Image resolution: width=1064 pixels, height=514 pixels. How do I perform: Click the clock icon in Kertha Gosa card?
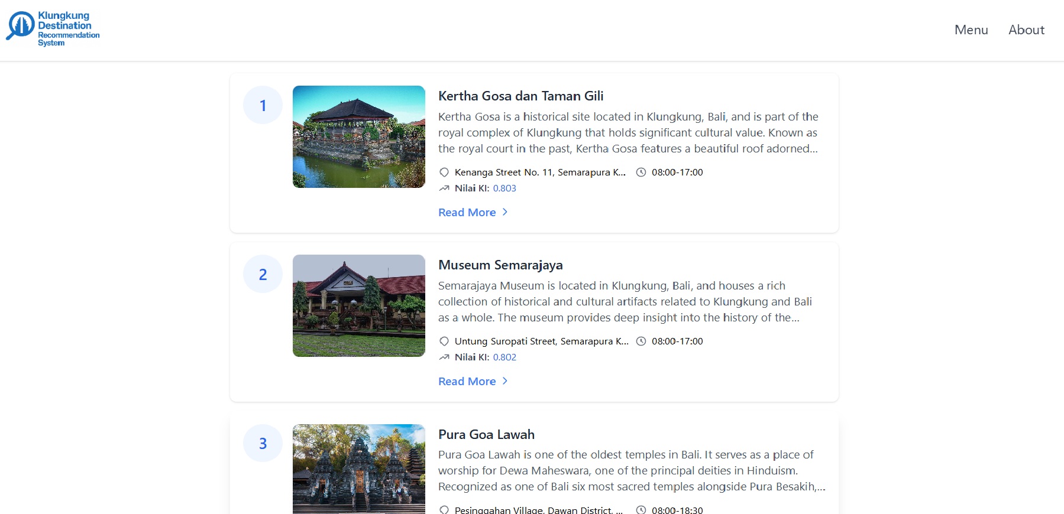click(641, 173)
